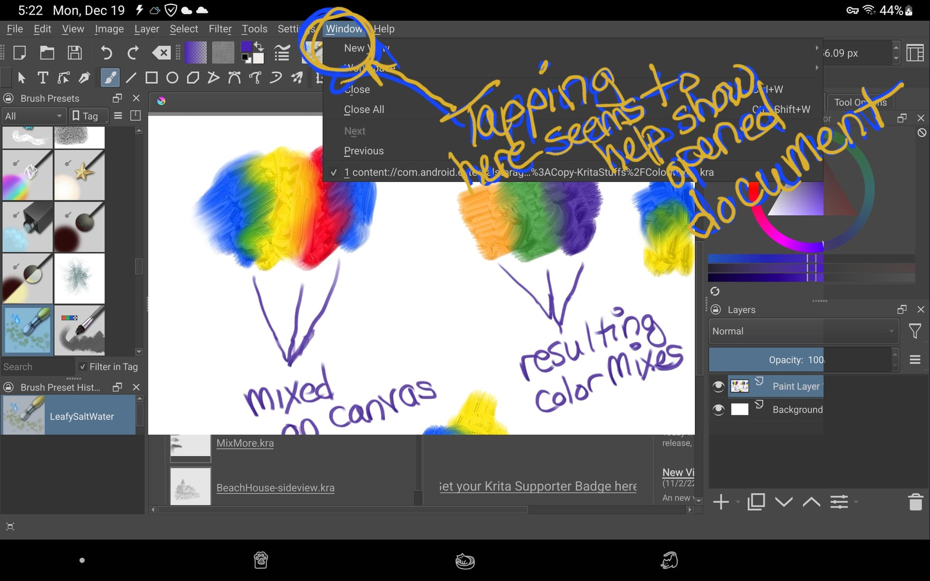Choose Close All in Window menu

click(x=364, y=109)
